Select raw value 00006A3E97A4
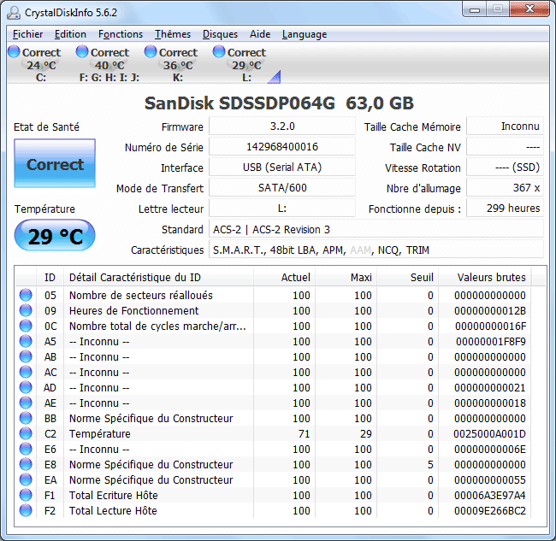The image size is (556, 541). click(x=489, y=495)
